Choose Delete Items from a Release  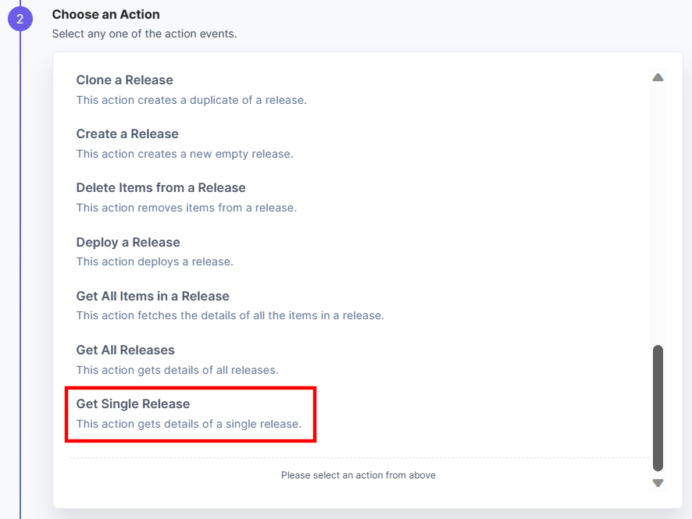[x=161, y=188]
